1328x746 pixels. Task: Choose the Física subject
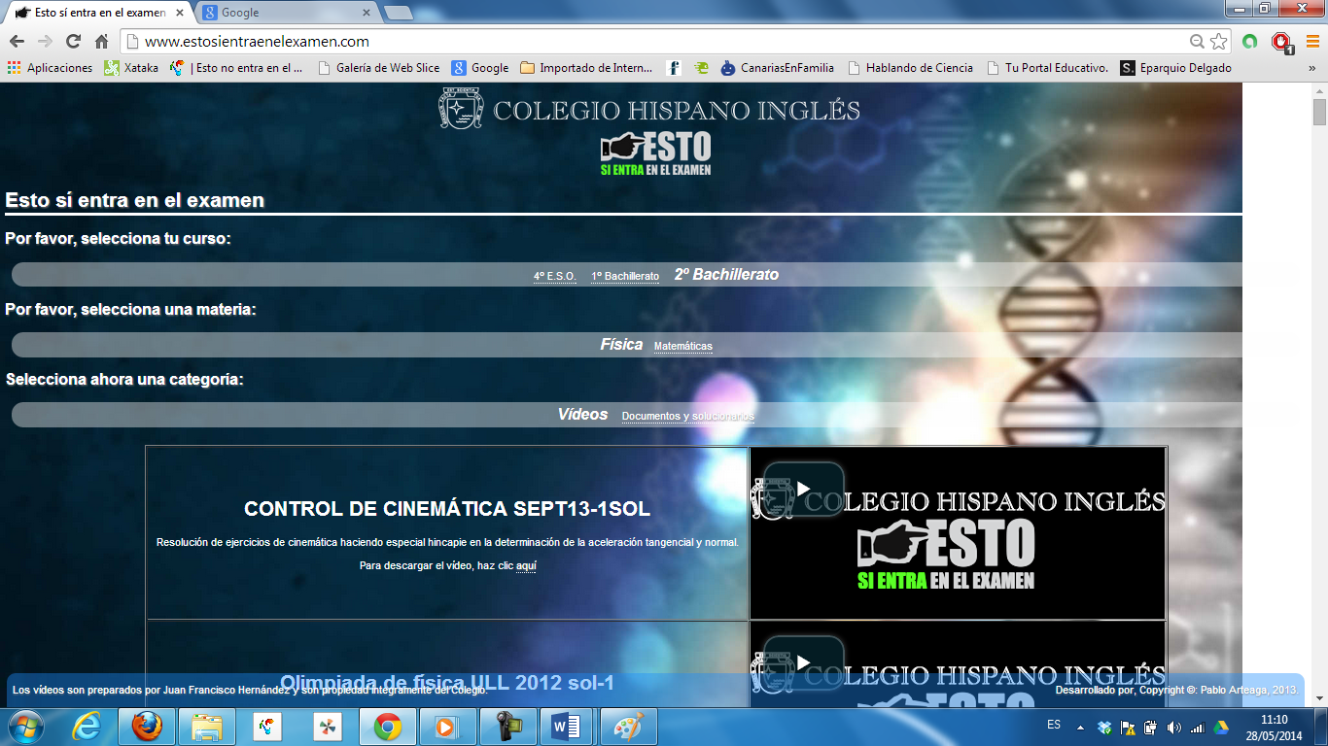pos(621,345)
